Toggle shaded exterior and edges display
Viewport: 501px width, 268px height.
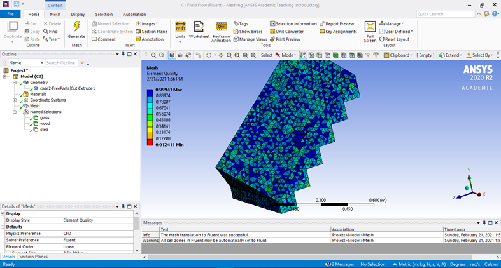[172, 55]
